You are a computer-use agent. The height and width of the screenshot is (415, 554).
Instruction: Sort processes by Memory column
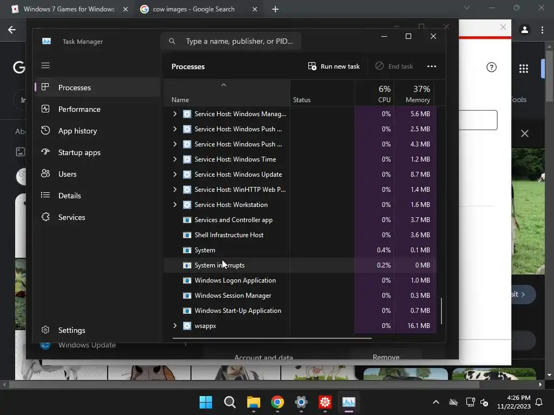point(415,93)
